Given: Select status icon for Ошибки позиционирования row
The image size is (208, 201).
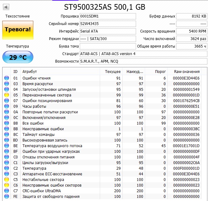Looking at the screenshot, I should pos(7,100).
